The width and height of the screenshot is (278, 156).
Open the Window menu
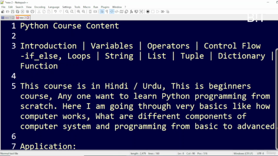(117, 7)
